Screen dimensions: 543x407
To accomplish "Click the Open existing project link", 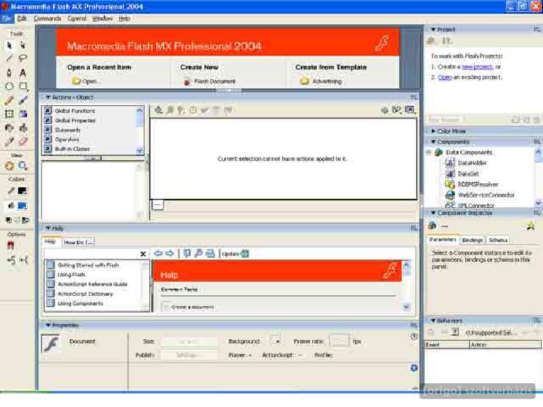I will 445,77.
